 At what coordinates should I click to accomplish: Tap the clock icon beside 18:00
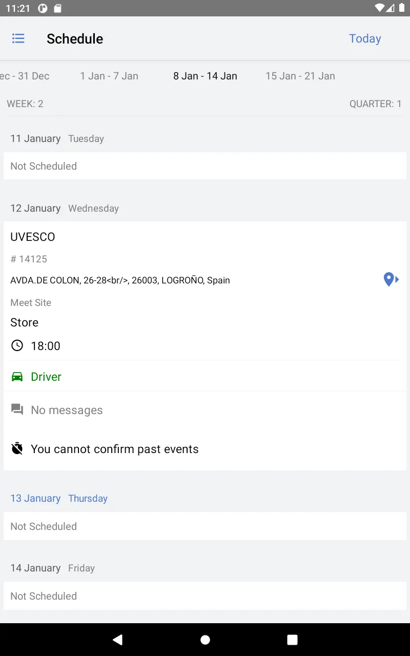pos(17,345)
